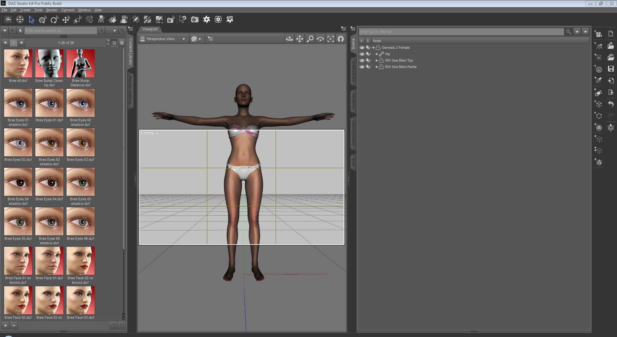Click the Node Selection arrow tool
The height and width of the screenshot is (337, 617).
[32, 20]
